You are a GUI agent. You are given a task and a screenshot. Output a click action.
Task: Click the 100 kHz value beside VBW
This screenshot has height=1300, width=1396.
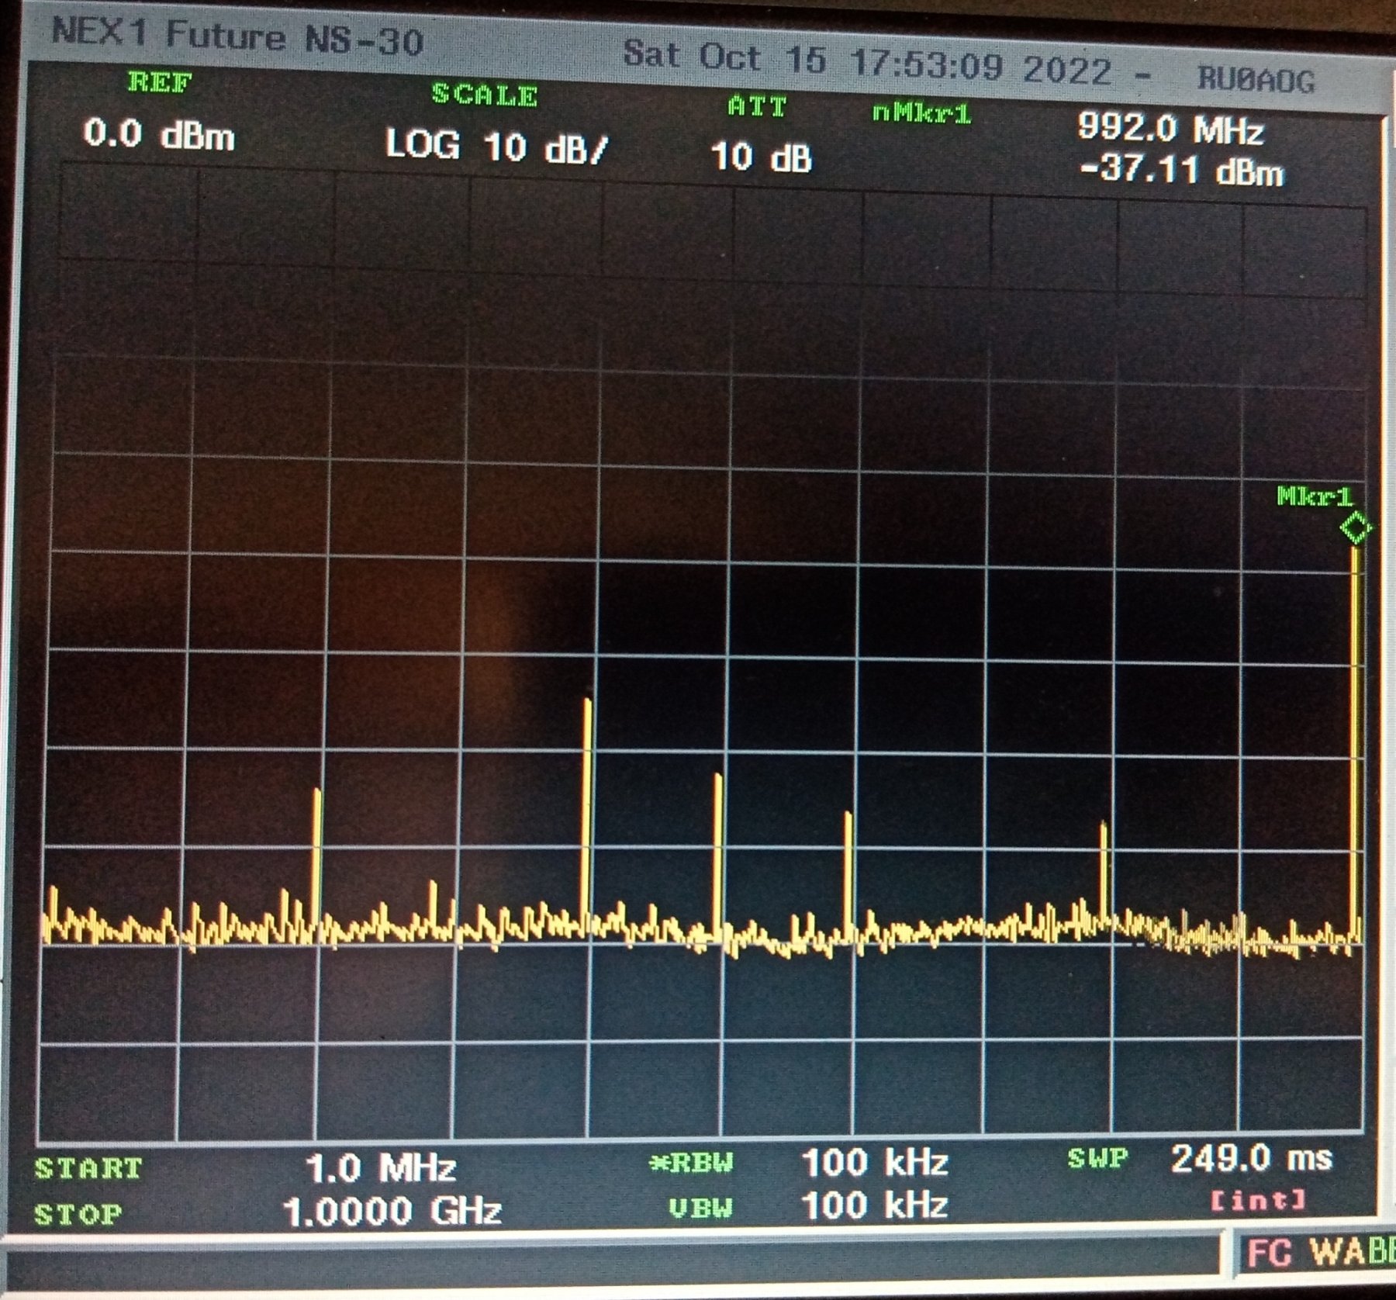pyautogui.click(x=875, y=1205)
